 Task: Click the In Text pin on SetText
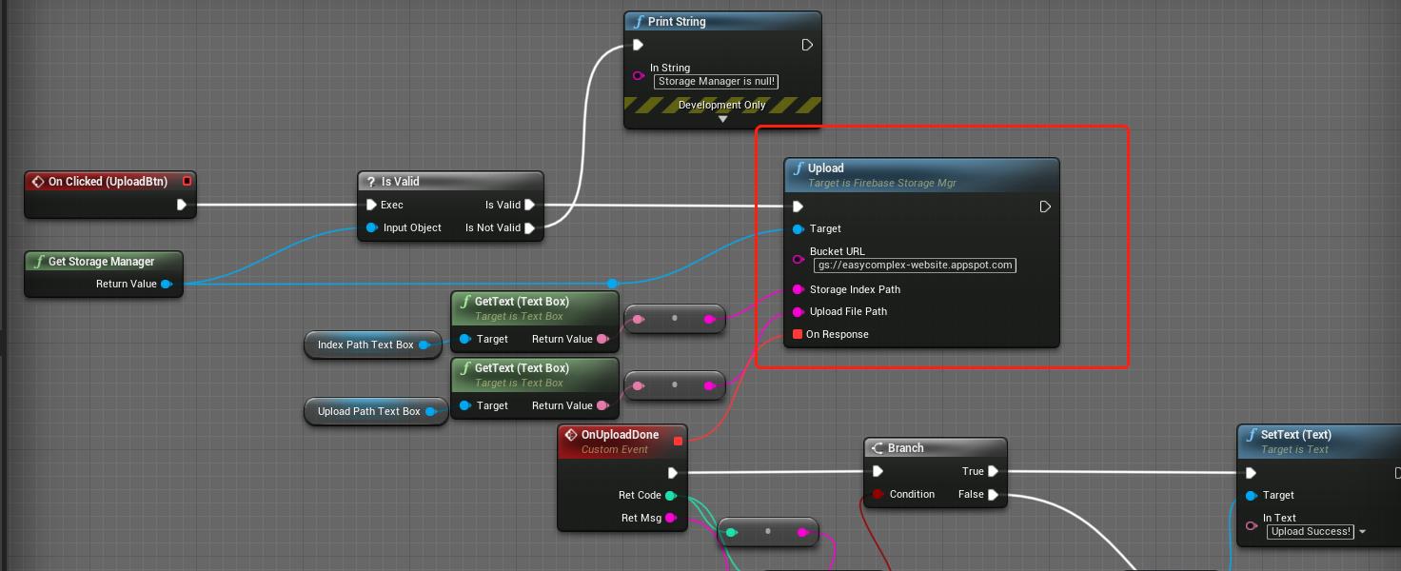(1251, 525)
